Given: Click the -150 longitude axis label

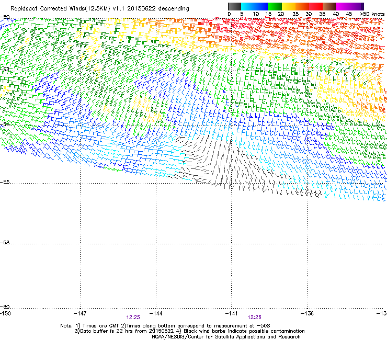Looking at the screenshot, I should coord(5,313).
